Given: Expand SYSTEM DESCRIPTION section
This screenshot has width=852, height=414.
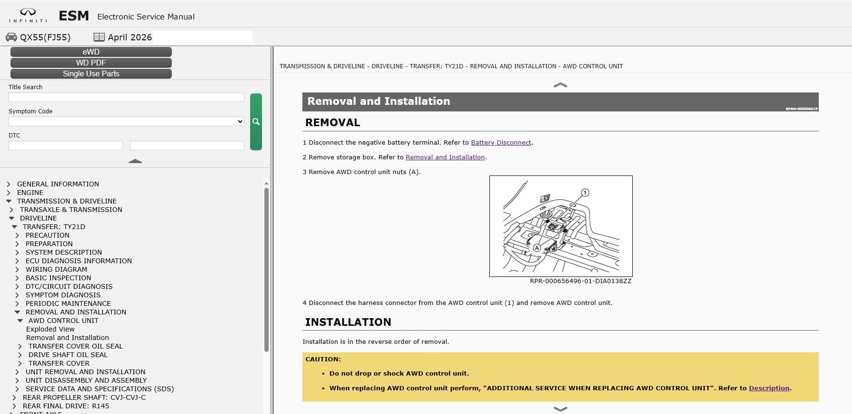Looking at the screenshot, I should click(17, 252).
